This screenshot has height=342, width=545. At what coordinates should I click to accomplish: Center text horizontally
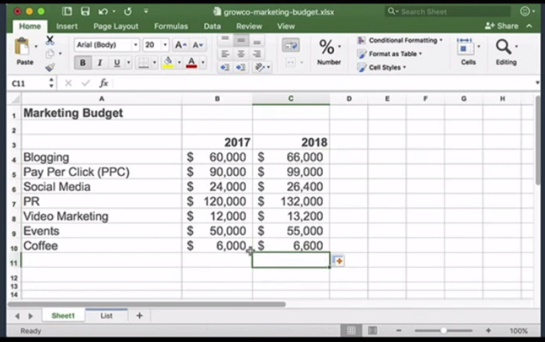[241, 54]
